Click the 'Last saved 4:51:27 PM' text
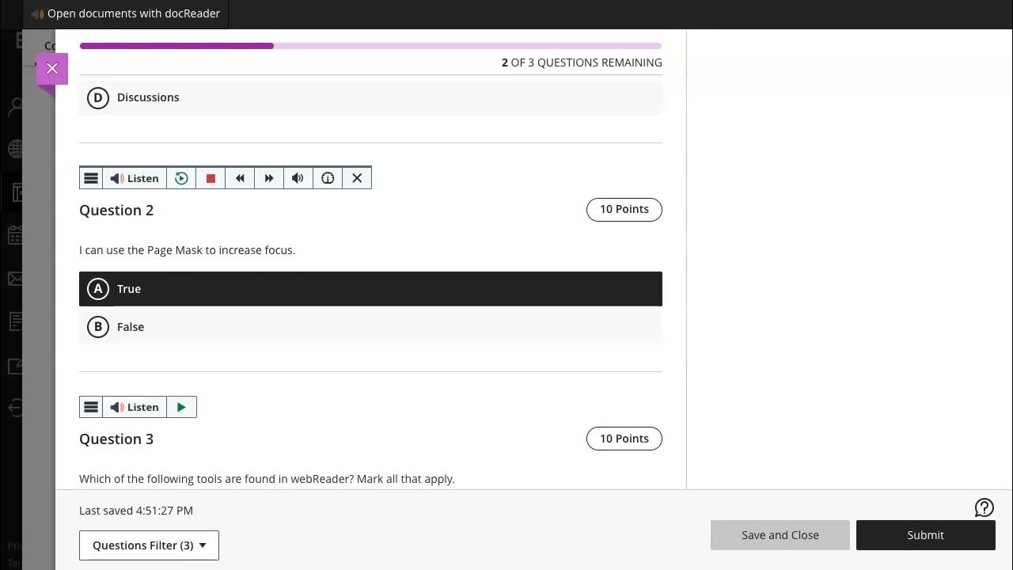This screenshot has height=570, width=1013. [x=136, y=511]
